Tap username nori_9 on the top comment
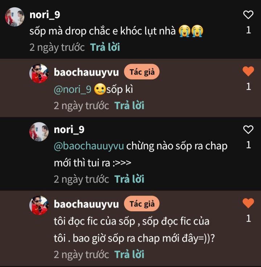Image resolution: width=261 pixels, height=267 pixels. (45, 14)
